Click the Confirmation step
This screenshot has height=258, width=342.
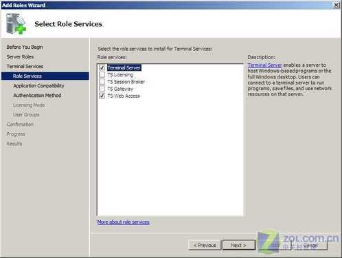tap(20, 125)
